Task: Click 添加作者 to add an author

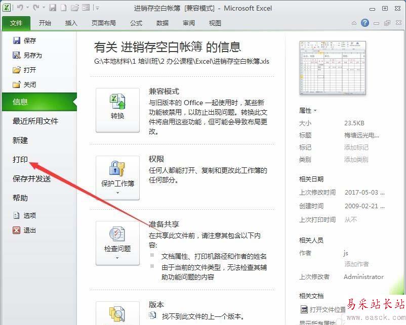Action: click(356, 264)
